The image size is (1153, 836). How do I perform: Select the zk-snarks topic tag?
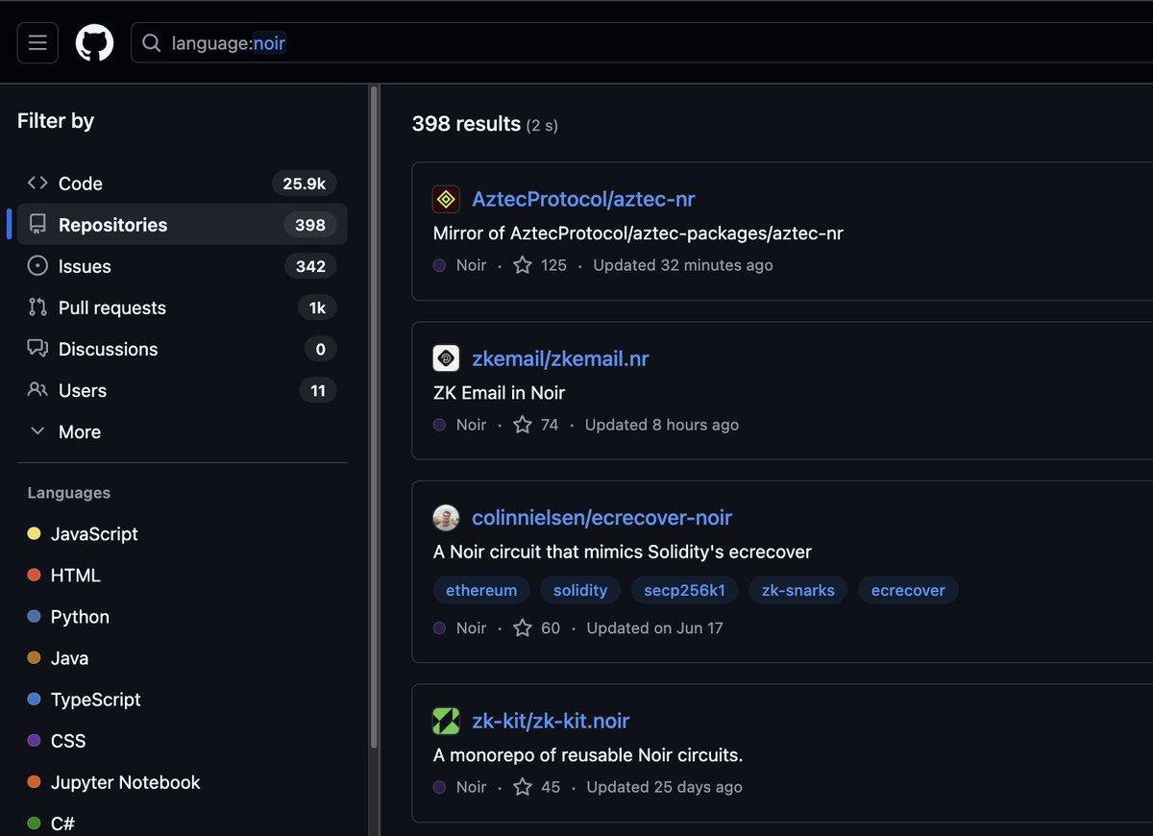(x=798, y=590)
